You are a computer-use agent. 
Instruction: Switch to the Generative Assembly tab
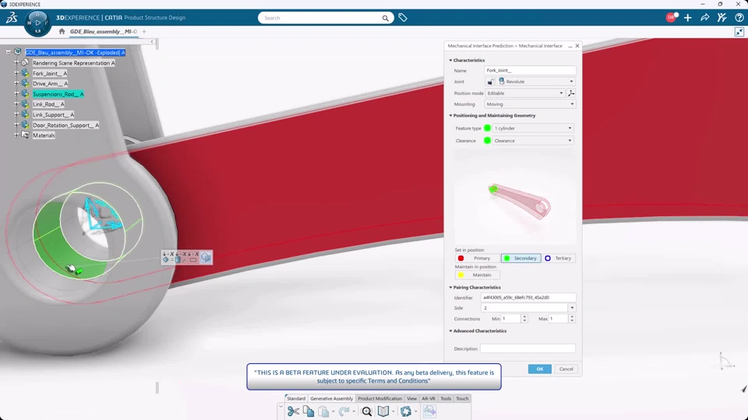(332, 398)
